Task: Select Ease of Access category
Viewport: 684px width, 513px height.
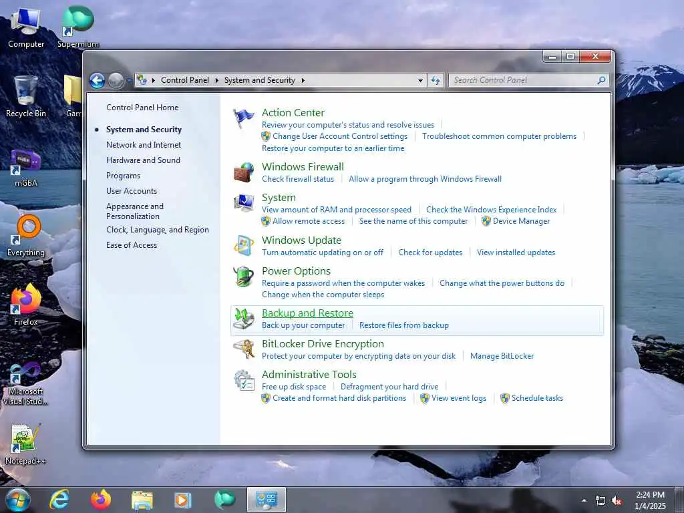Action: [132, 245]
